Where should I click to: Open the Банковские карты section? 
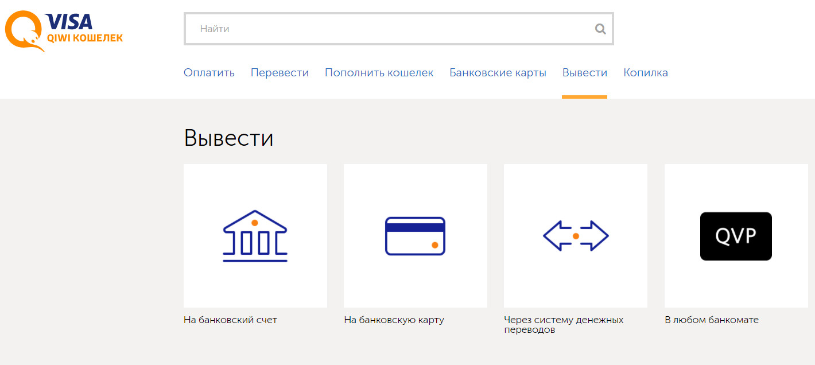498,73
